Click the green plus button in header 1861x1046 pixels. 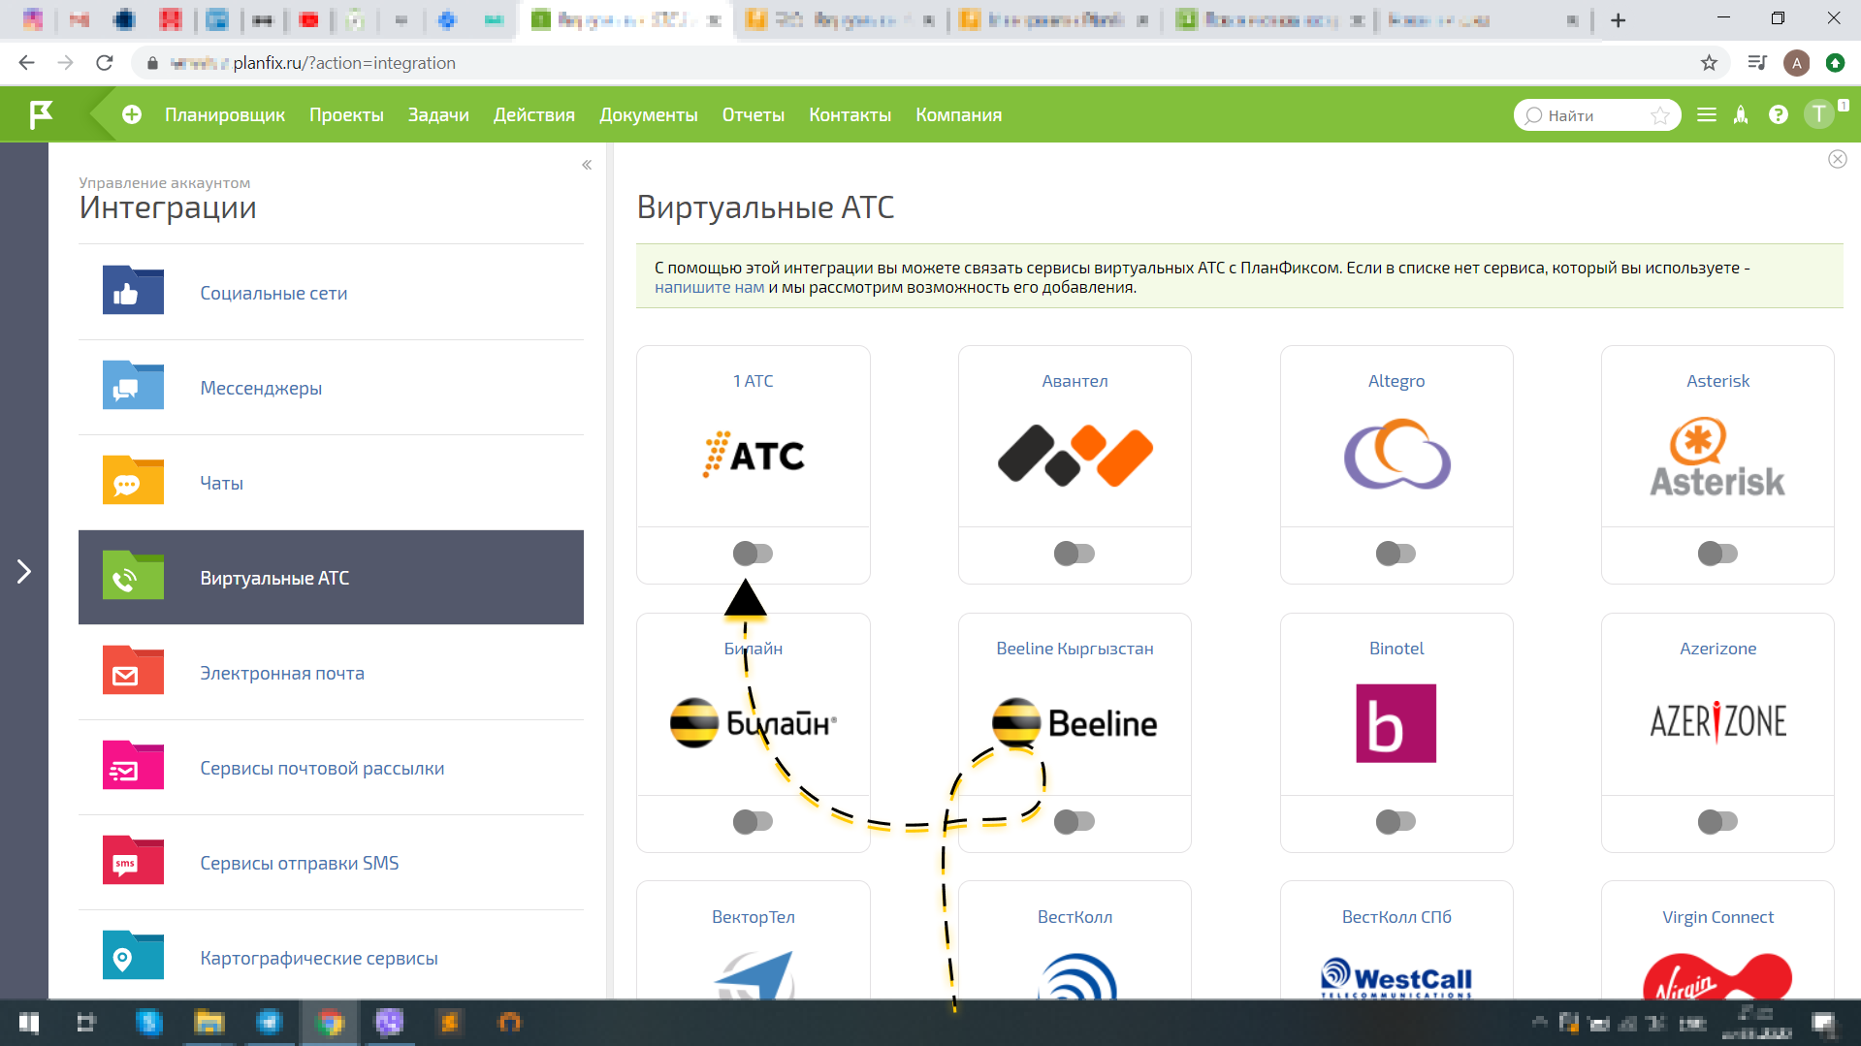(131, 113)
